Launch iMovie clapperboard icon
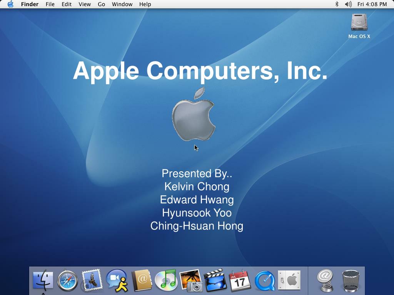Viewport: 394px width, 295px height. [x=215, y=280]
